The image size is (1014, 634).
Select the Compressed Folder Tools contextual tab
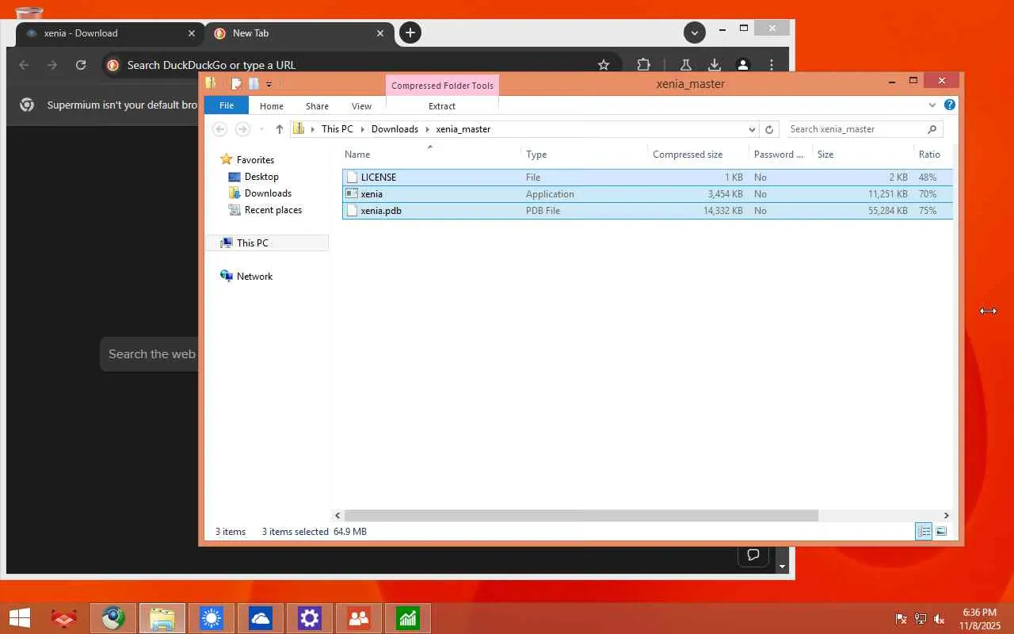442,86
